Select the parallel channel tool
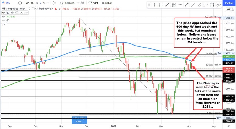Viewport: 236px width, 129px height. point(200,5)
